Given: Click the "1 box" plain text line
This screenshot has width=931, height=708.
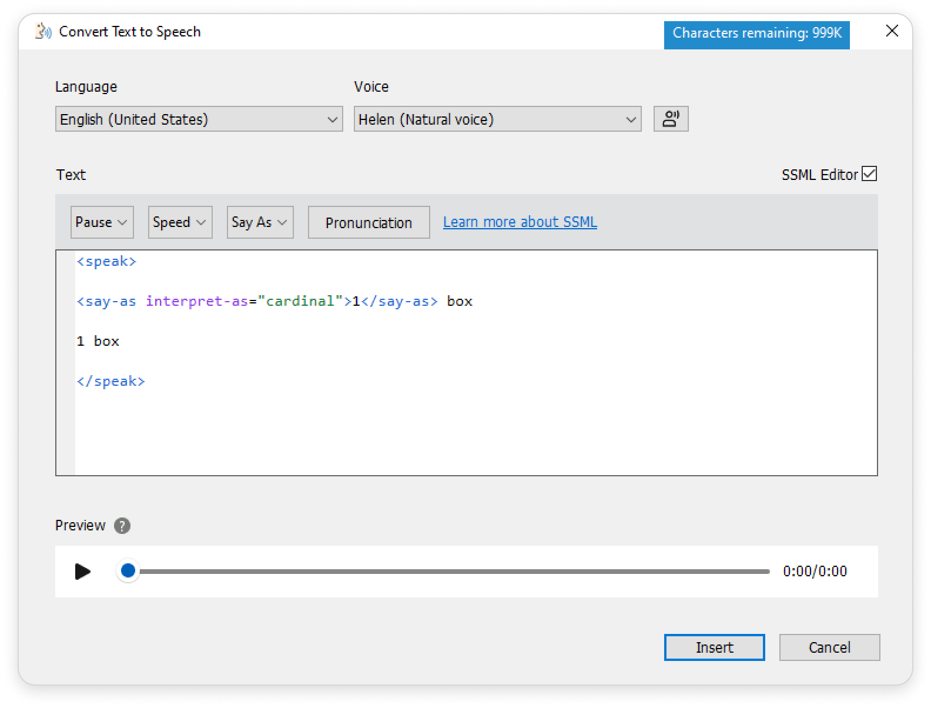Looking at the screenshot, I should click(x=98, y=342).
